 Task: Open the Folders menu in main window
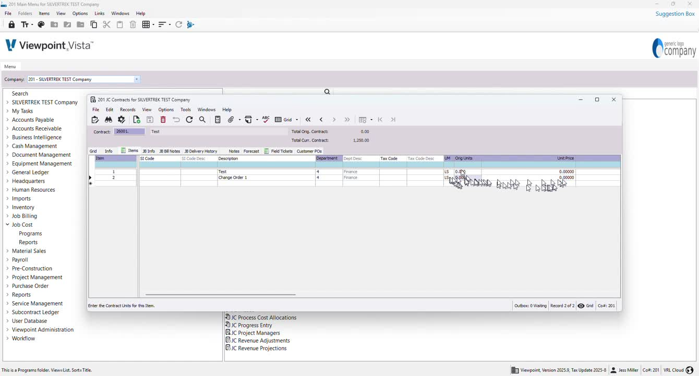[x=25, y=14]
